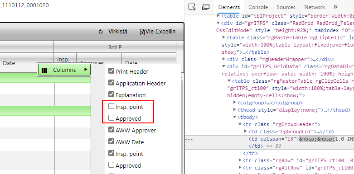Check the Approved checkbox above AWW Approver
The height and width of the screenshot is (174, 354).
[x=111, y=118]
